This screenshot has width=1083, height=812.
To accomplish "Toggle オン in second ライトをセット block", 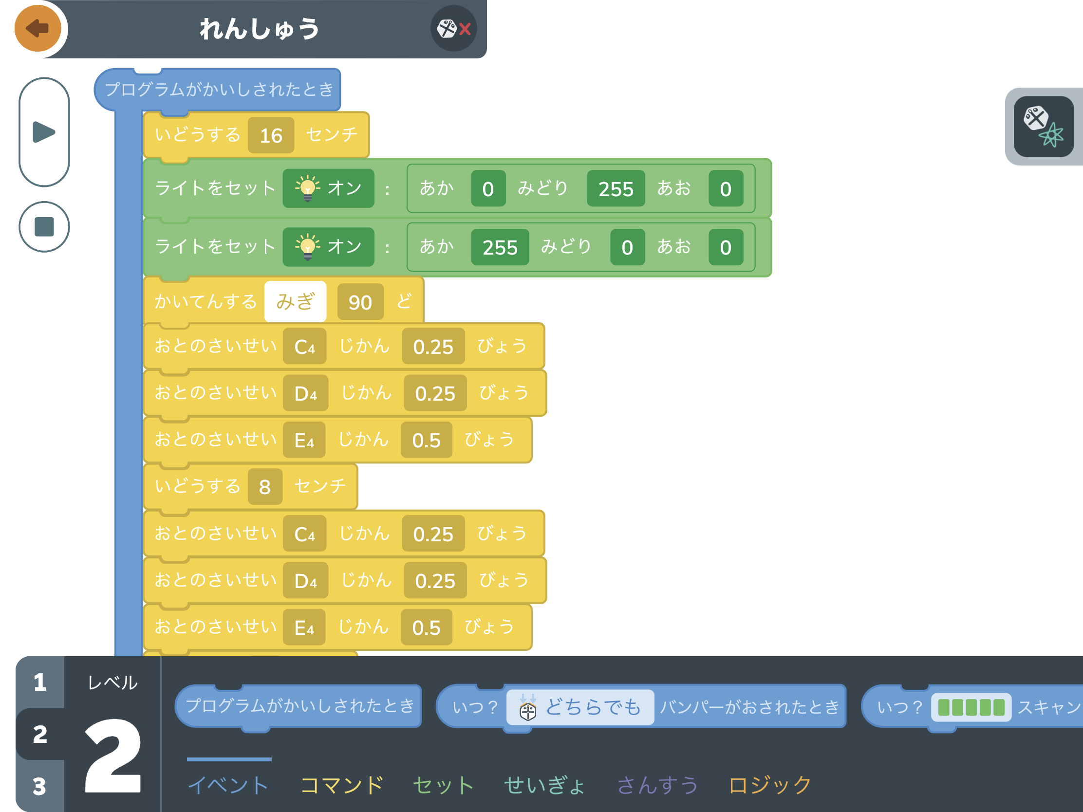I will (344, 247).
